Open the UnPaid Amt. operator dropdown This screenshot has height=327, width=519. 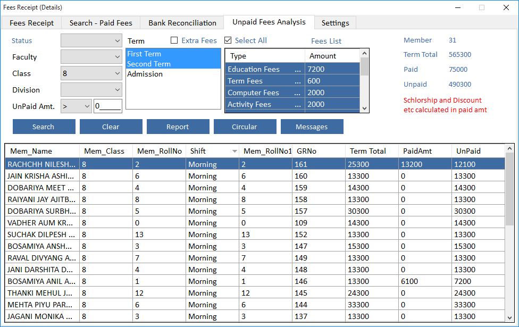[x=76, y=106]
